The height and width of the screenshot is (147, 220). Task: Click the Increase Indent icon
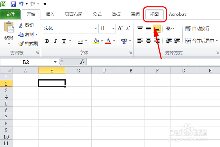(x=177, y=41)
